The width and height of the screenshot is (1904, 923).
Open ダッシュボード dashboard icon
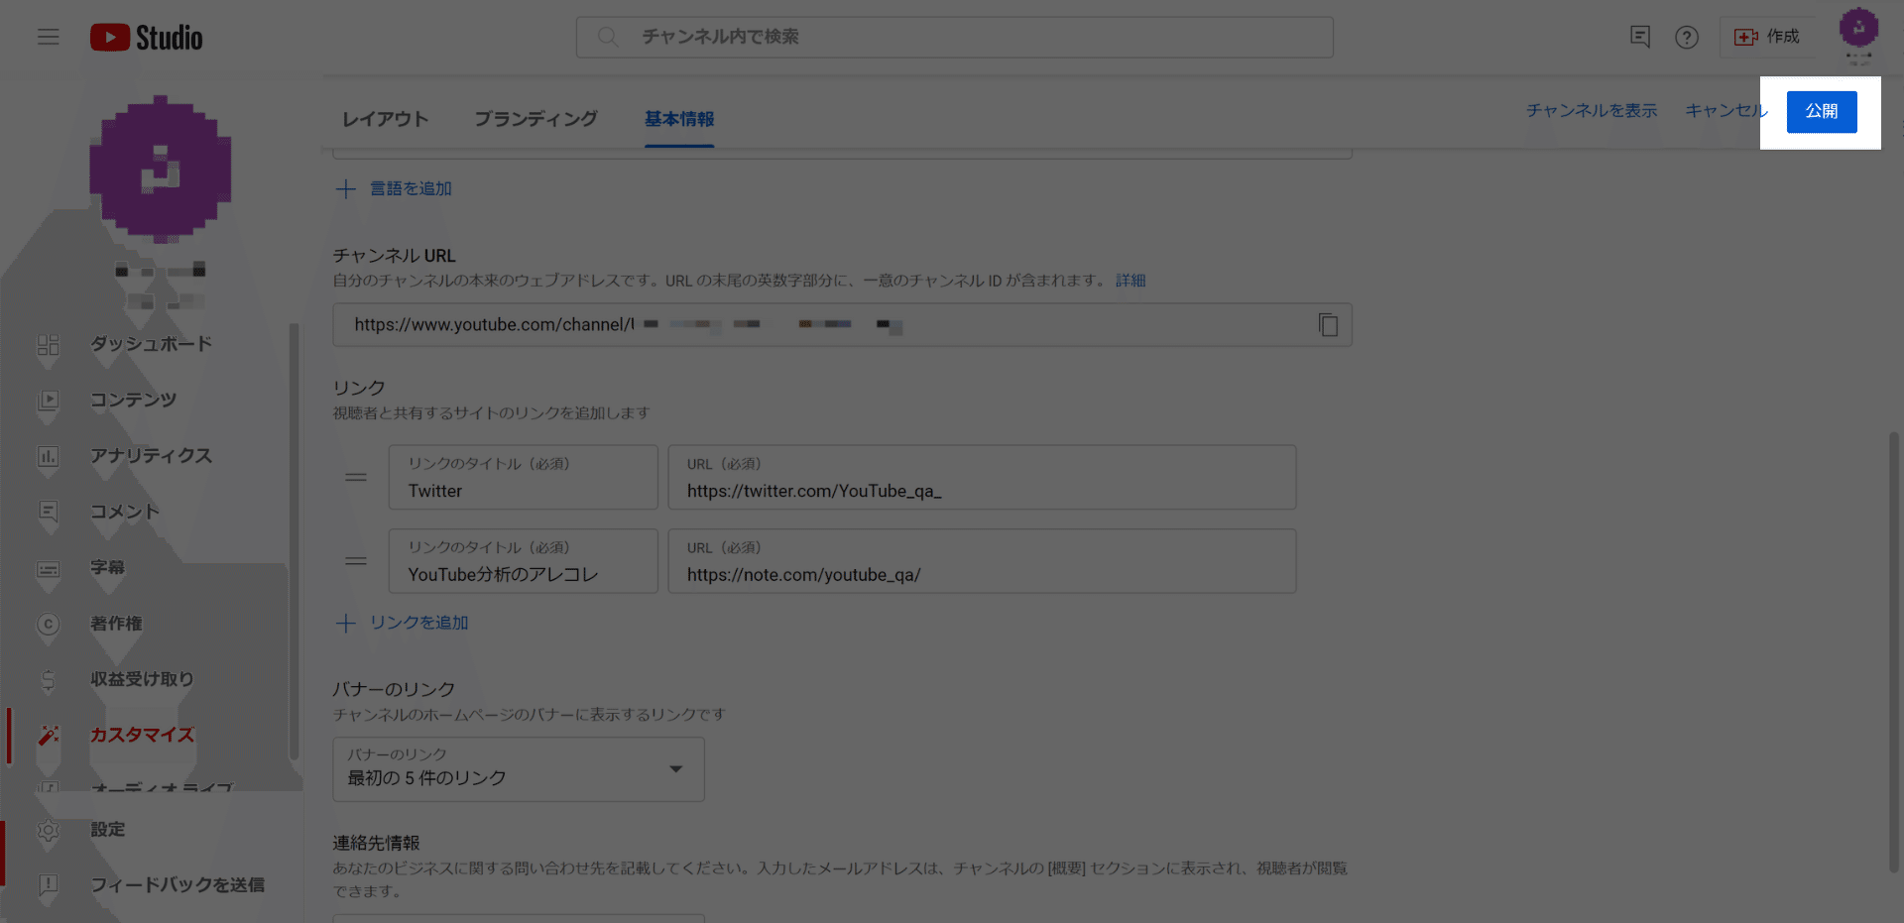[x=48, y=344]
